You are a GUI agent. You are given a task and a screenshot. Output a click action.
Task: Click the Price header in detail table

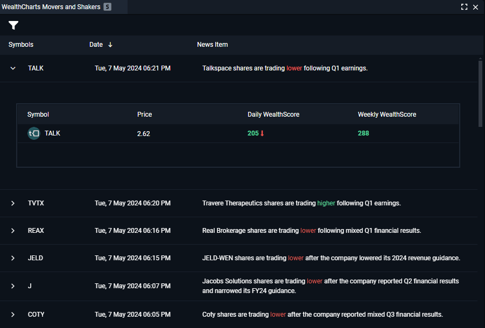[x=144, y=115]
